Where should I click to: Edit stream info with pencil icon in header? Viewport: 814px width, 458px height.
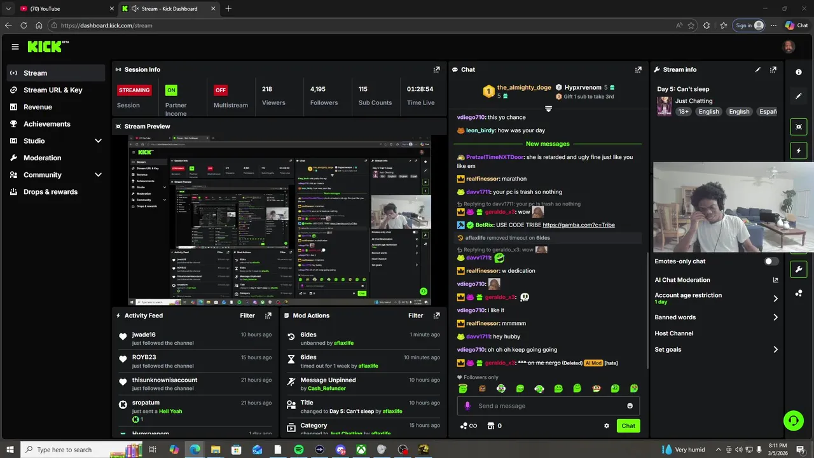[758, 69]
